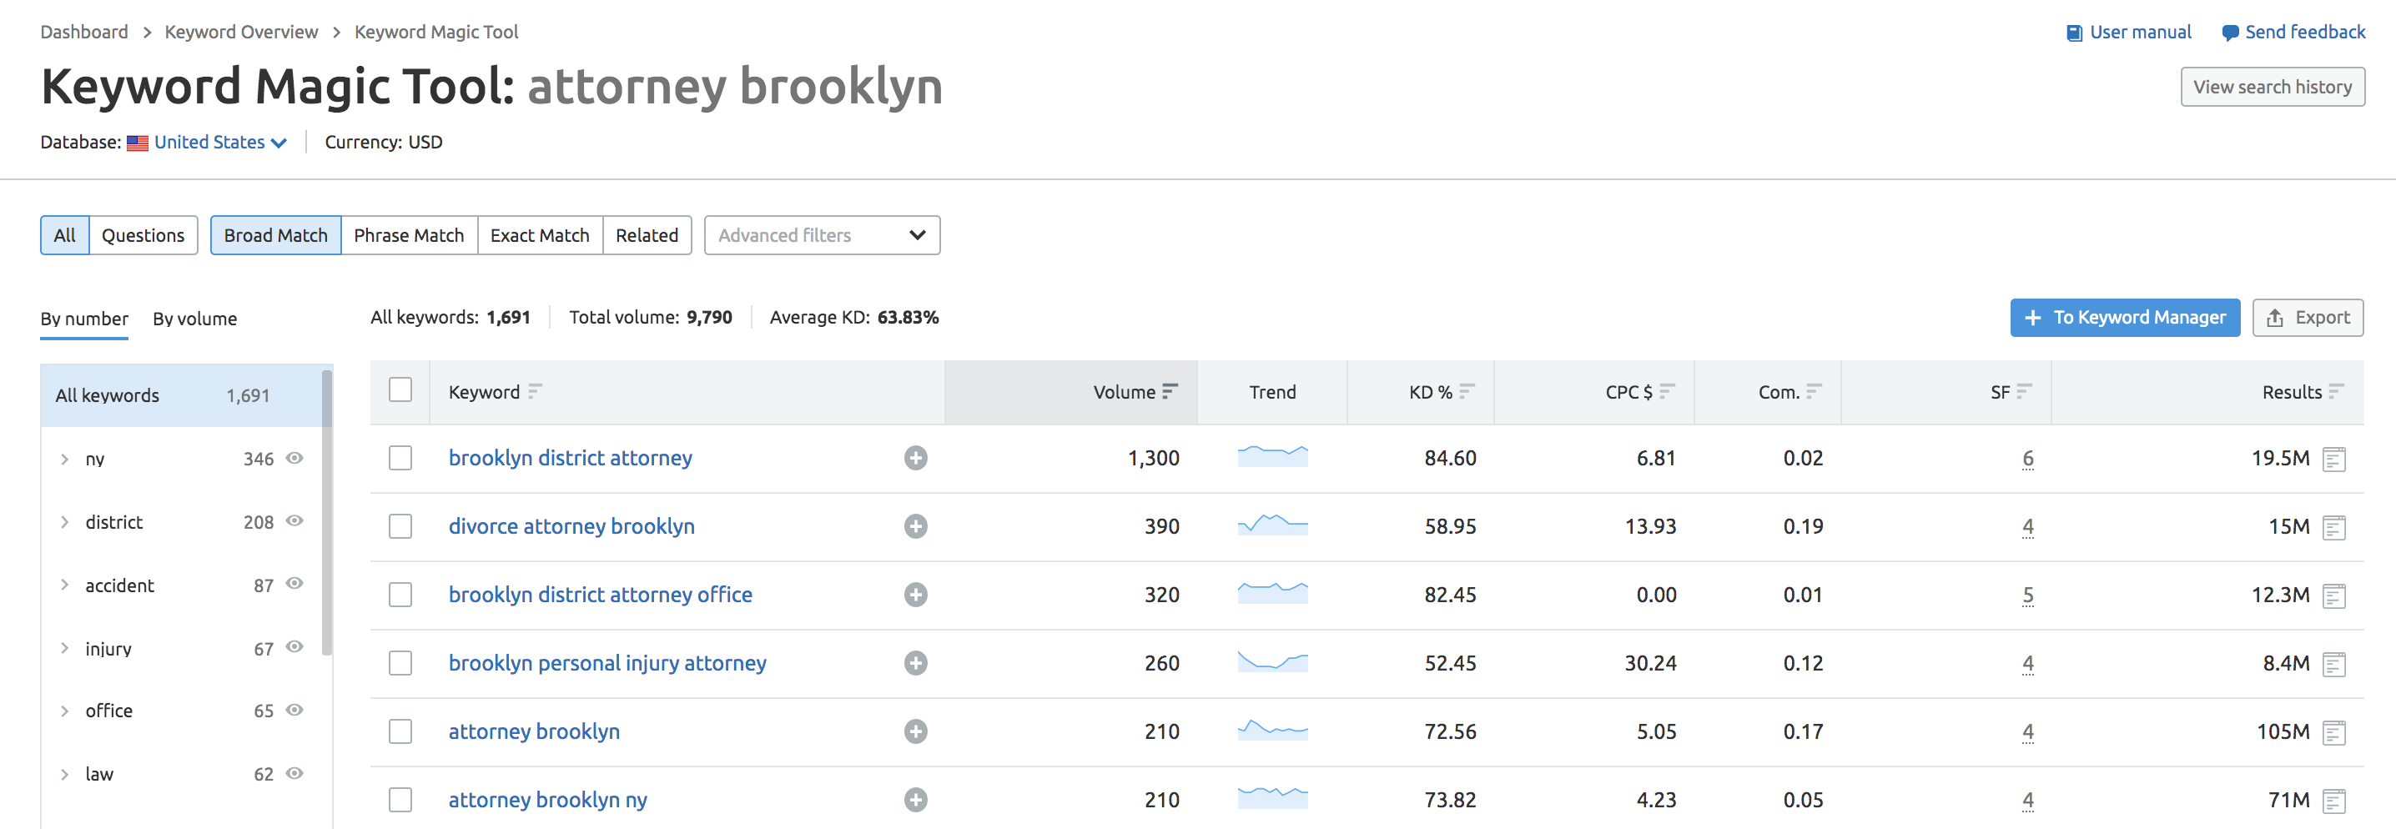
Task: Sort by SF column sort icon
Action: (2025, 391)
